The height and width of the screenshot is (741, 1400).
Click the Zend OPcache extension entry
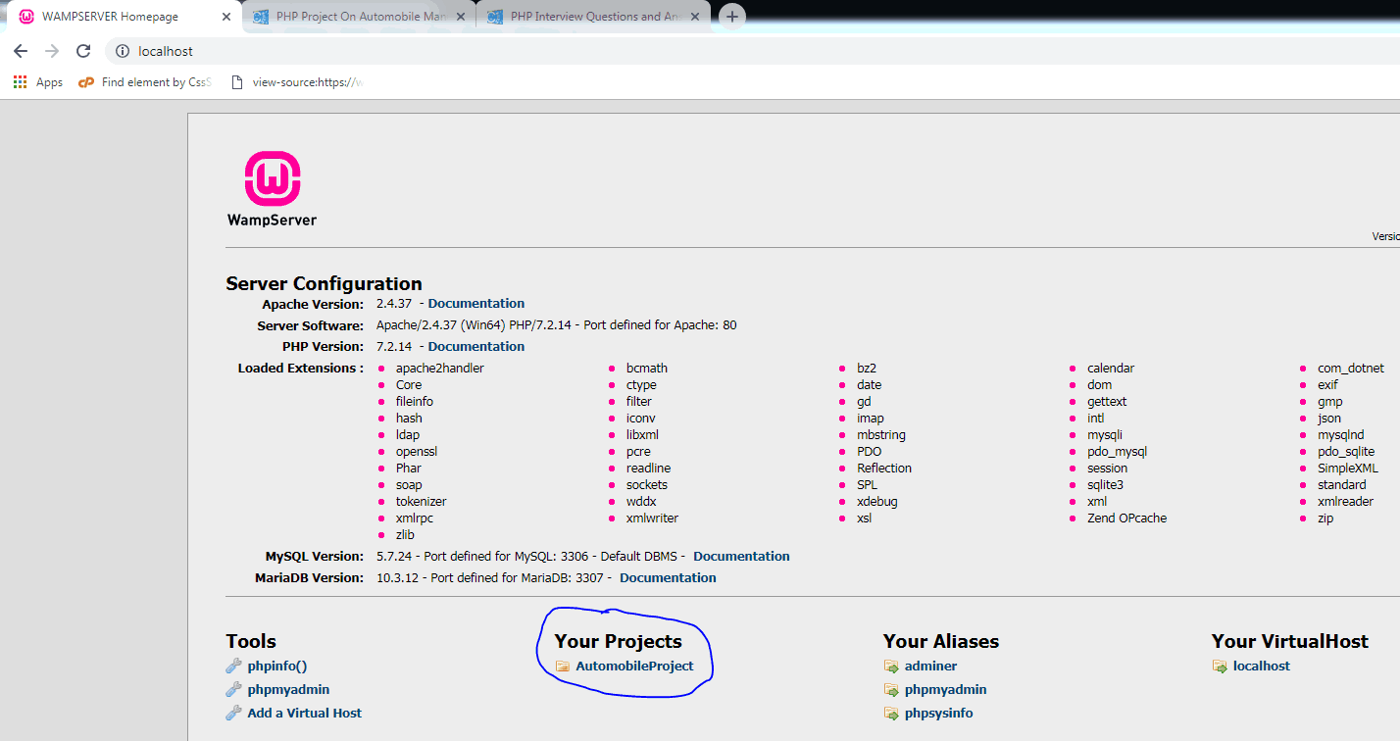pyautogui.click(x=1127, y=519)
